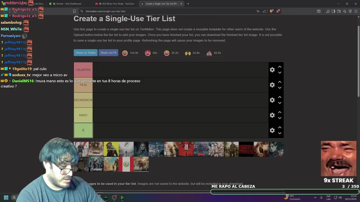Screen dimensions: 360x202
Task: Open settings gear for CALAVERA row
Action: click(272, 70)
